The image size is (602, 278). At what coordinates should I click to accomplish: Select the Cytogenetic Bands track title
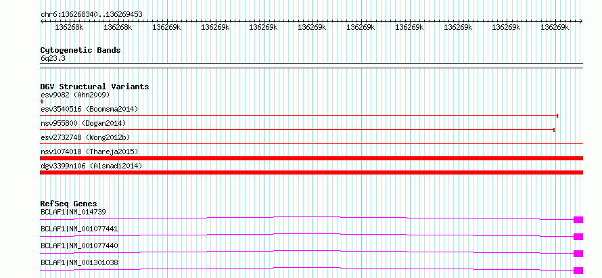[80, 50]
